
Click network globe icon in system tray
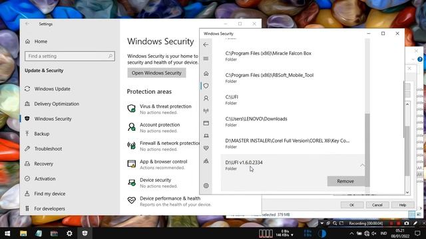[x=367, y=233]
